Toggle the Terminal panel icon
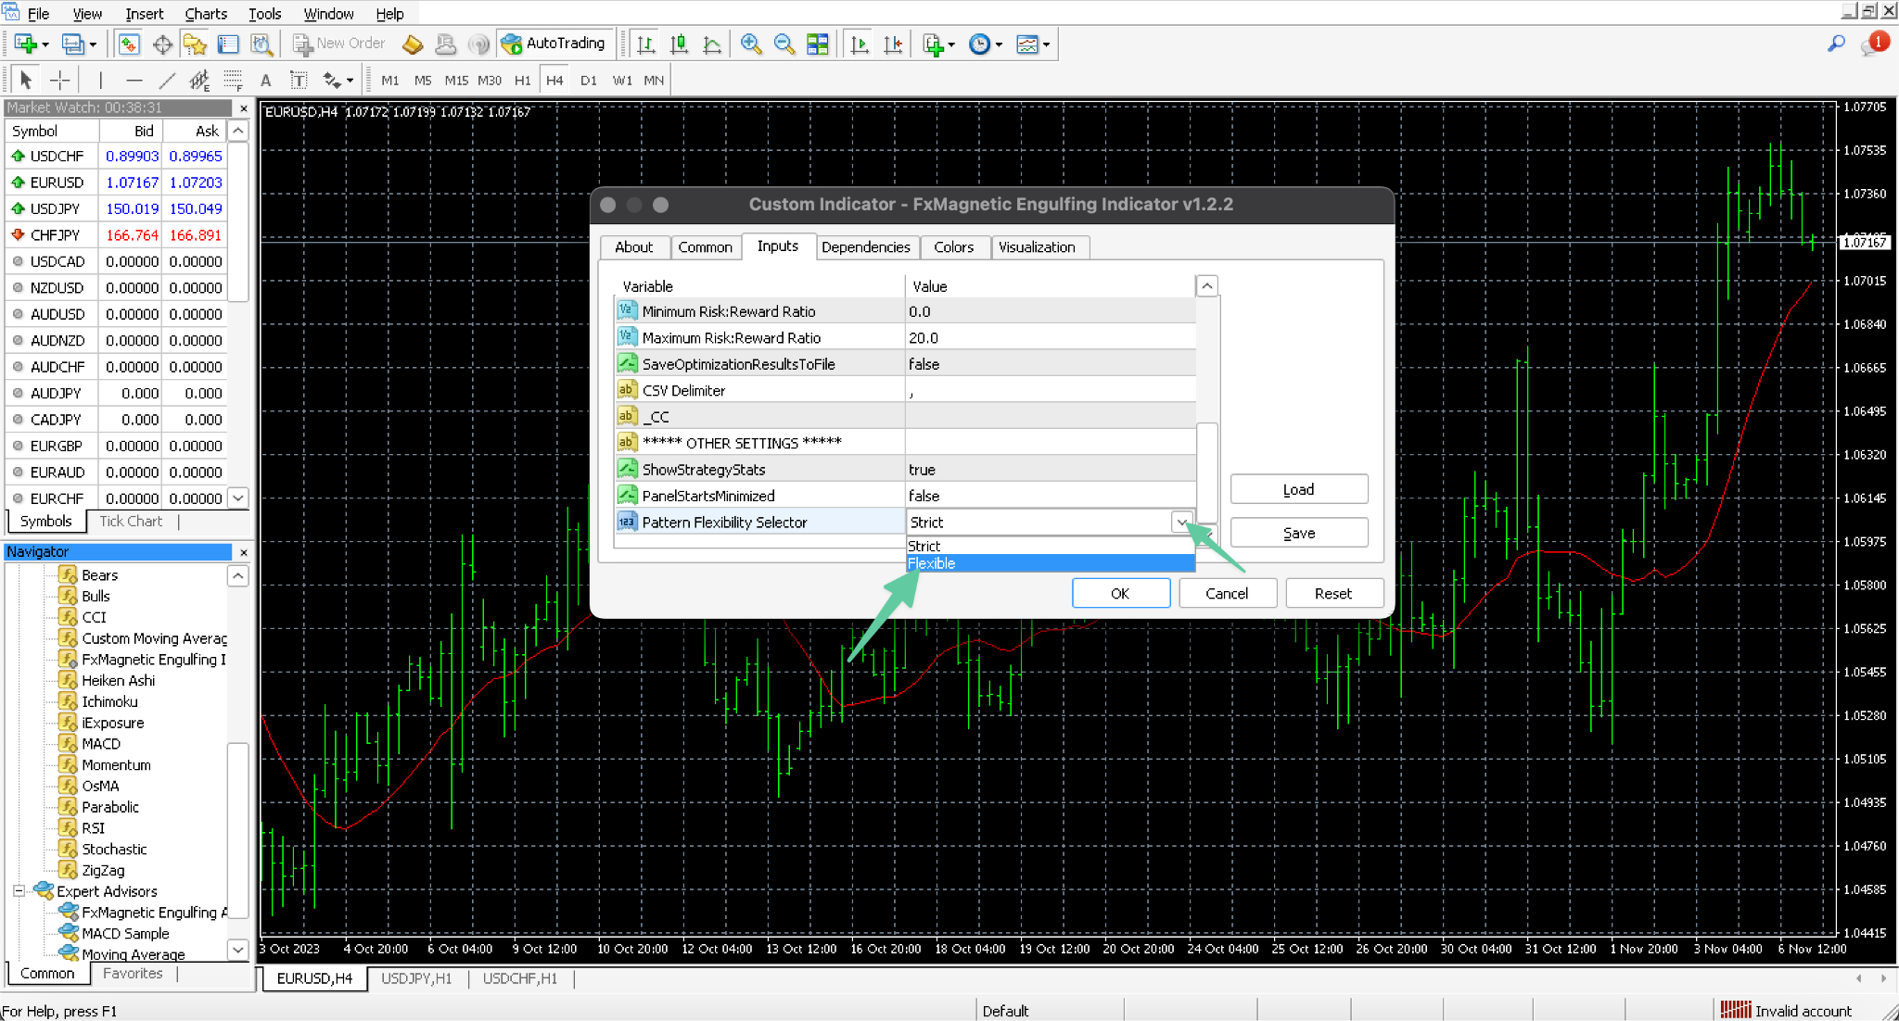1899x1021 pixels. click(228, 44)
